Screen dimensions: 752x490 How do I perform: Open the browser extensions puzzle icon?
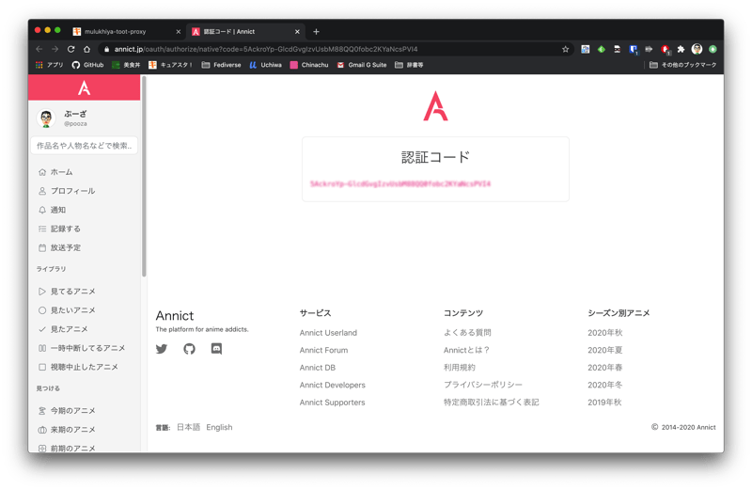click(x=681, y=49)
